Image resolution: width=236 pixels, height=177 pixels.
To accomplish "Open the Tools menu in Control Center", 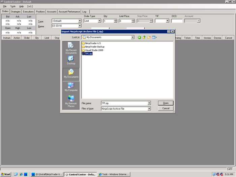I will point(13,6).
